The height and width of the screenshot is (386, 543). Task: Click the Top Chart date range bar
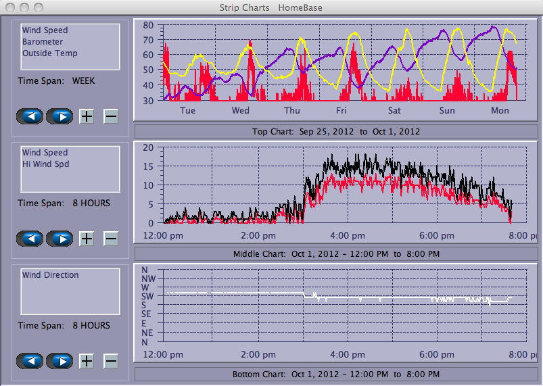336,131
